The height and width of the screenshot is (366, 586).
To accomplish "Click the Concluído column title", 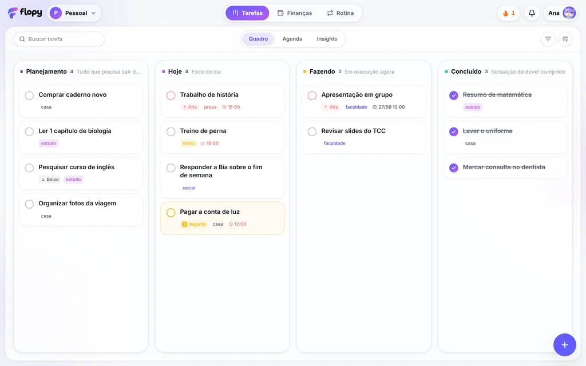I will tap(466, 71).
